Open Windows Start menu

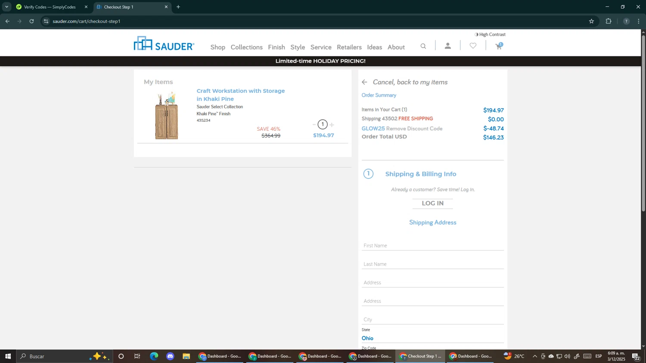point(8,356)
